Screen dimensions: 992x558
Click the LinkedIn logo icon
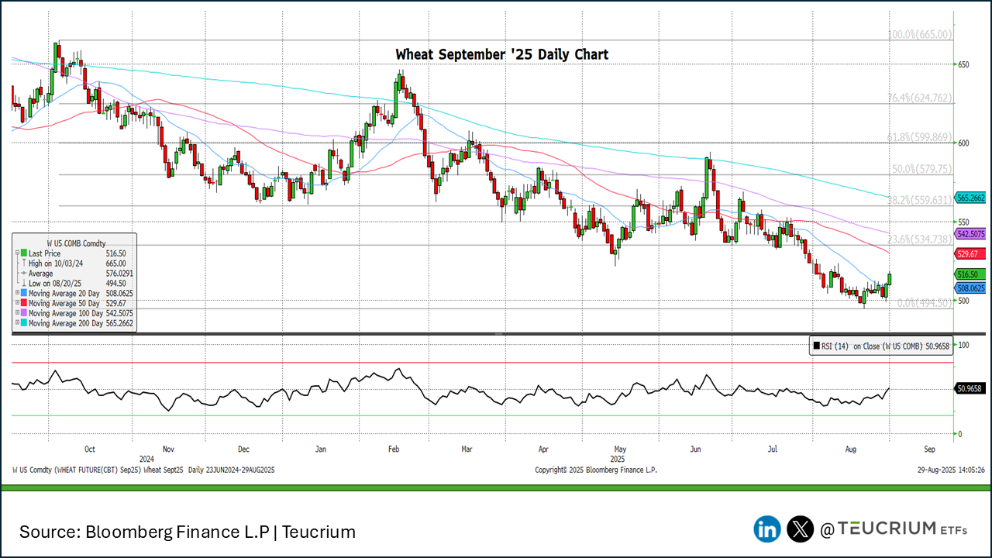point(767,529)
